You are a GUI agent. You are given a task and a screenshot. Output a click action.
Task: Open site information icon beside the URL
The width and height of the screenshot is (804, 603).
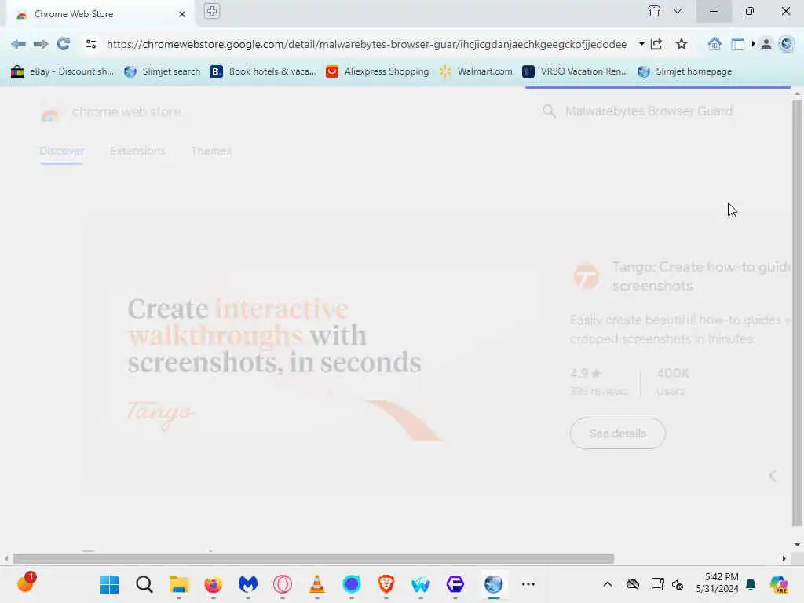coord(91,44)
